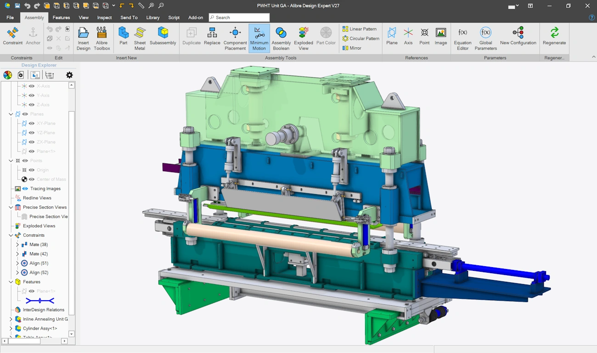The height and width of the screenshot is (353, 597).
Task: Click Linear Pattern button
Action: [360, 29]
